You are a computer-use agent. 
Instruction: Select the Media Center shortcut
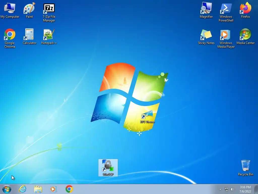(x=245, y=36)
